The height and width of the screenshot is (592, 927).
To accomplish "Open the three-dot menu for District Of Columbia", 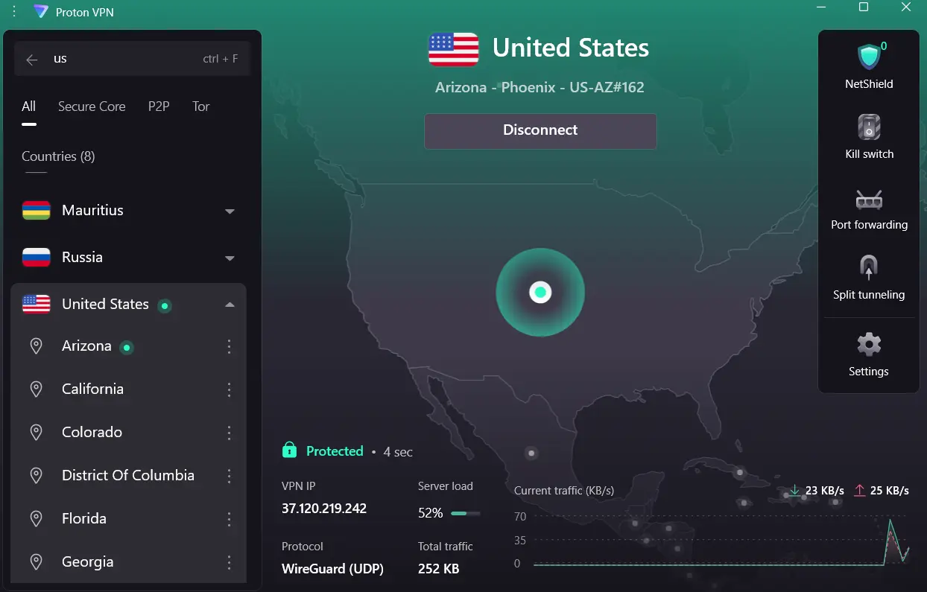I will pyautogui.click(x=229, y=476).
